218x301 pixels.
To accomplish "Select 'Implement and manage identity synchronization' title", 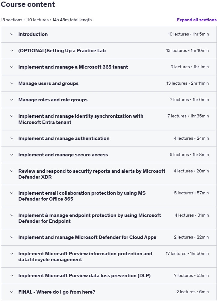I will [81, 119].
